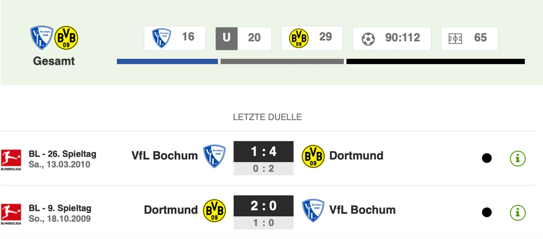Click the 1 : 4 score result
This screenshot has height=239, width=543.
point(263,152)
